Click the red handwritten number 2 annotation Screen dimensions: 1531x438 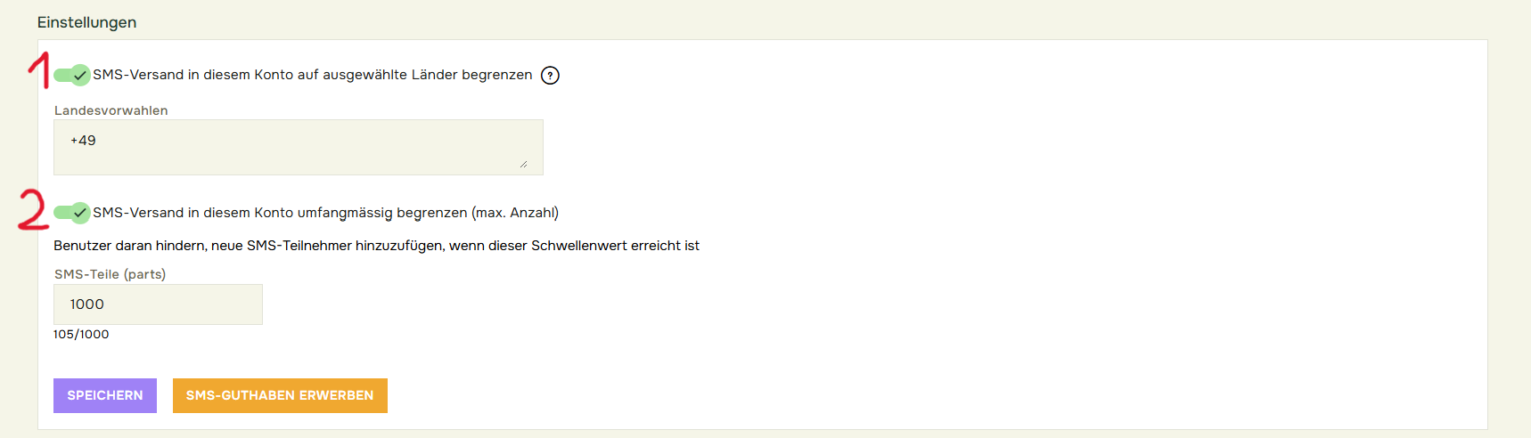pos(33,211)
